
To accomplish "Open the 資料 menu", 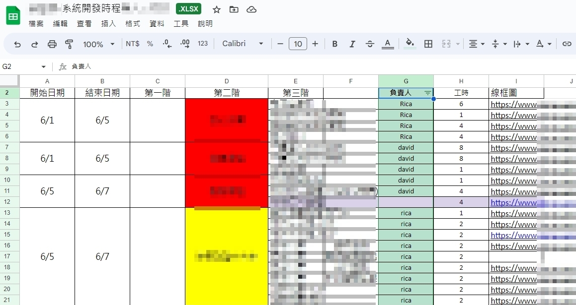I will 157,24.
